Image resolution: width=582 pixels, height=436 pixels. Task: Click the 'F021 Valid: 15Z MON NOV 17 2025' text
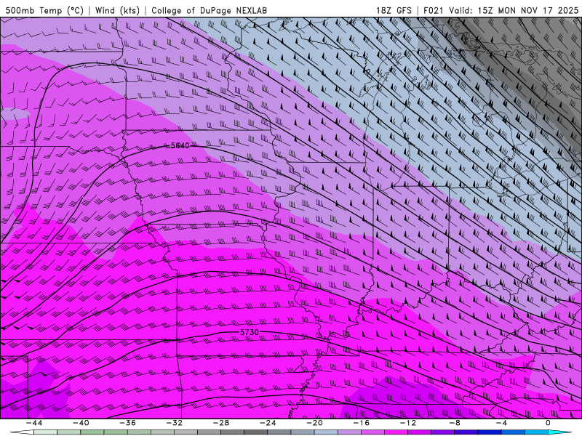tap(501, 10)
